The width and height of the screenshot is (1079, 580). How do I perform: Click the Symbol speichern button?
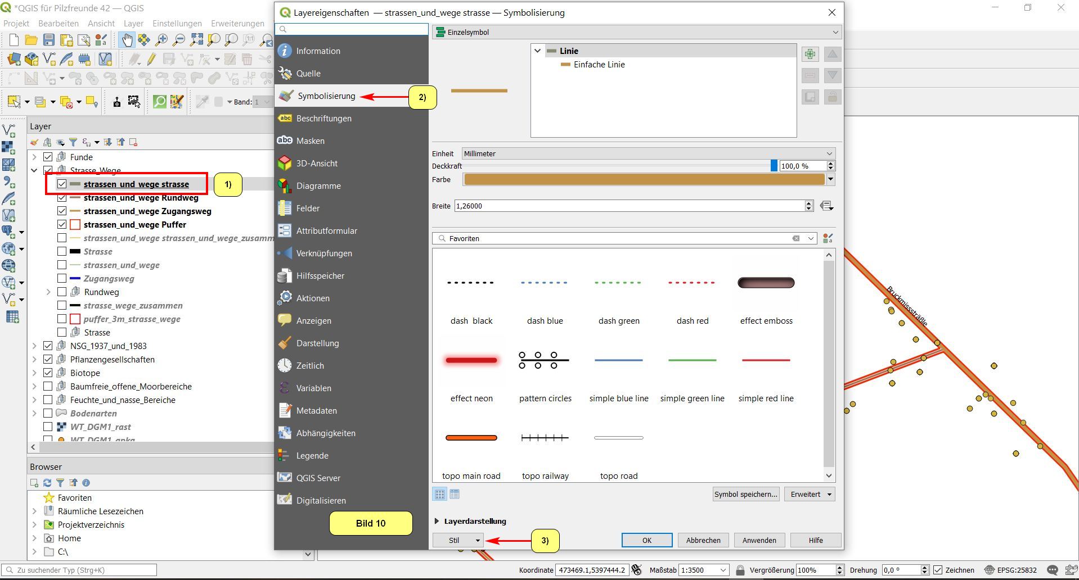pyautogui.click(x=745, y=494)
